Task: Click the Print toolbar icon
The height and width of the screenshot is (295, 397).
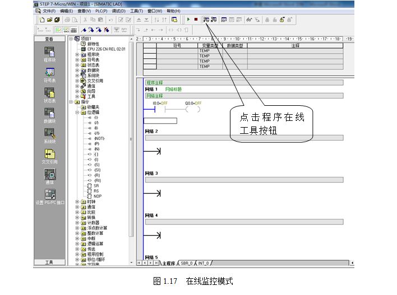Action: pos(67,20)
